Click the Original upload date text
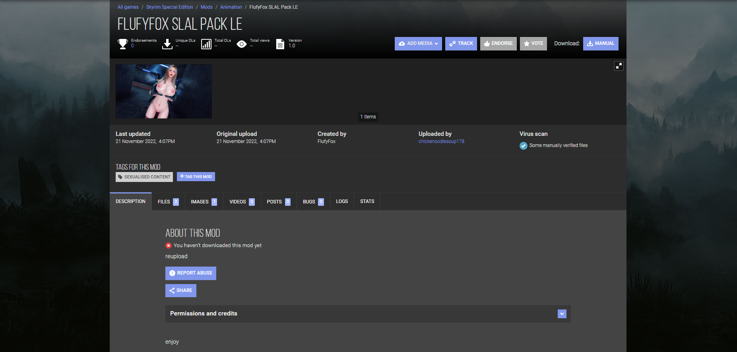Screen dimensions: 737x352 click(246, 141)
